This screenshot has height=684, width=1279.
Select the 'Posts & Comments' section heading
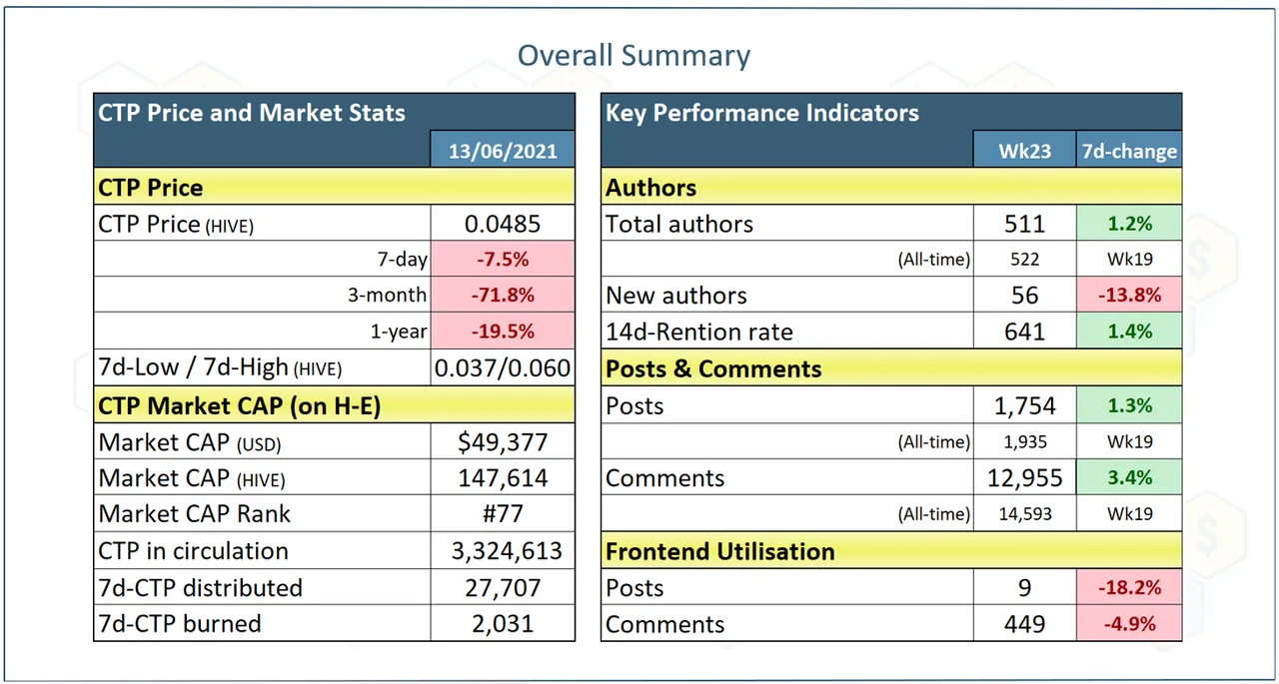712,368
